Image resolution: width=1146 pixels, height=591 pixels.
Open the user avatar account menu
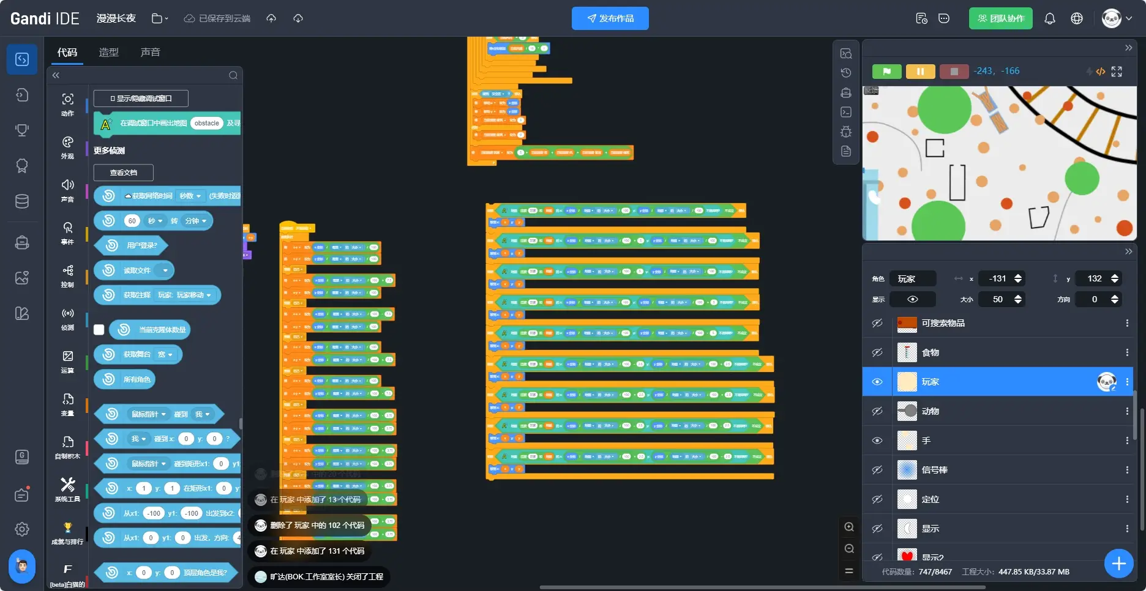pos(1117,18)
